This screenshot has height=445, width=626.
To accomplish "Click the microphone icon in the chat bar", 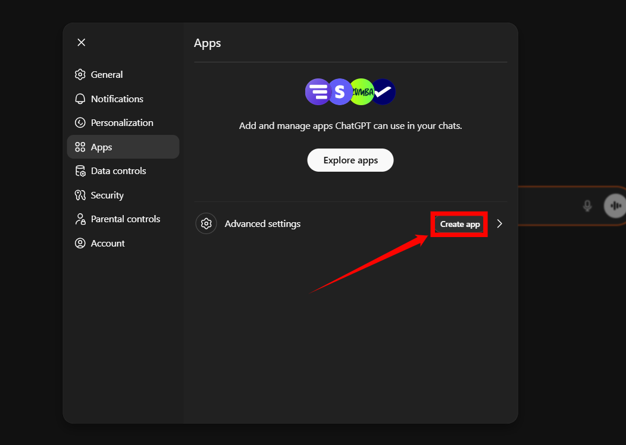I will [587, 205].
